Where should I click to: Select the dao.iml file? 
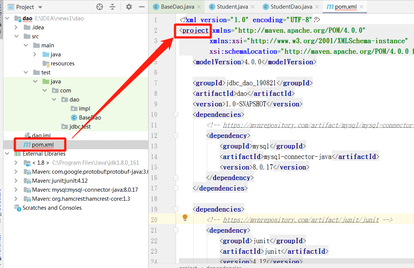click(41, 135)
